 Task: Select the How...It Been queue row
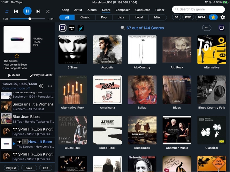tap(28, 144)
